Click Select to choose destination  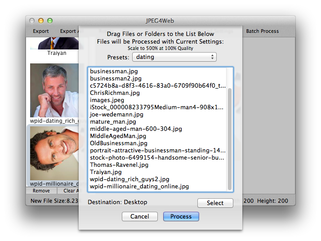click(x=215, y=203)
